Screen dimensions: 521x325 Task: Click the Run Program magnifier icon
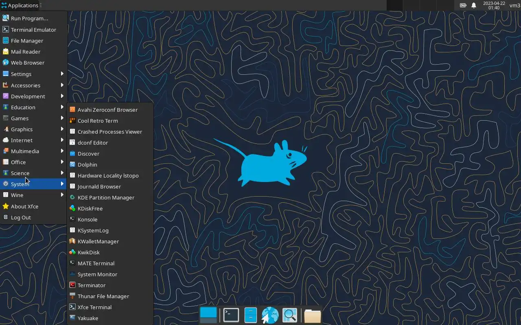[5, 18]
